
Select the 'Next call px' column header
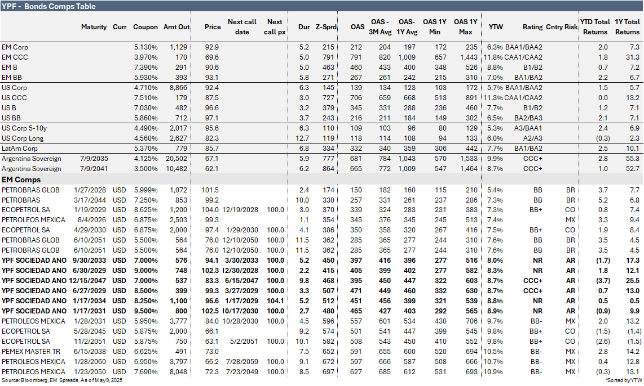(x=275, y=26)
